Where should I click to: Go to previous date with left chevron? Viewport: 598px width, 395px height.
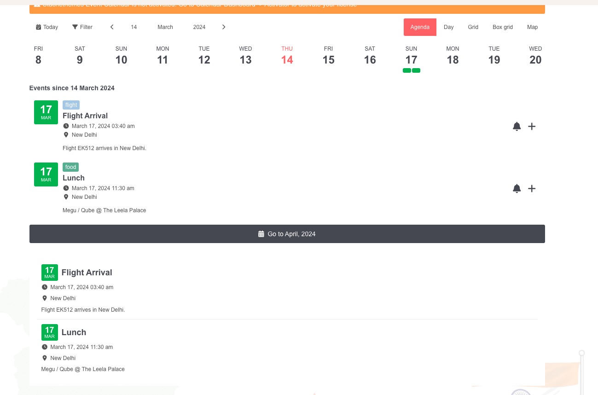pos(112,27)
